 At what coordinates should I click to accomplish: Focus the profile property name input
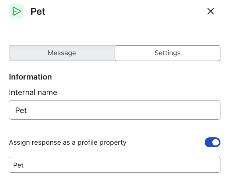[115, 165]
